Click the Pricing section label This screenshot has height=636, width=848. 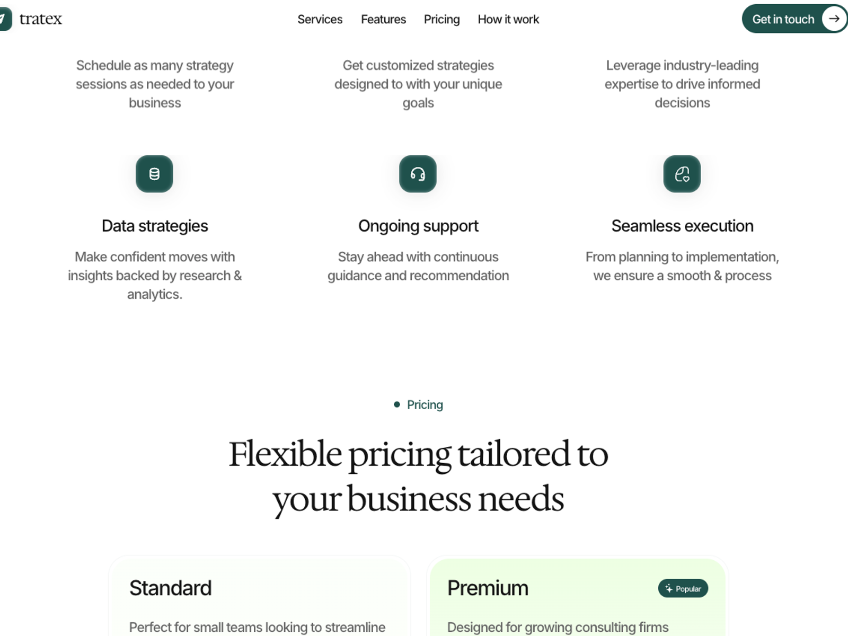click(424, 404)
